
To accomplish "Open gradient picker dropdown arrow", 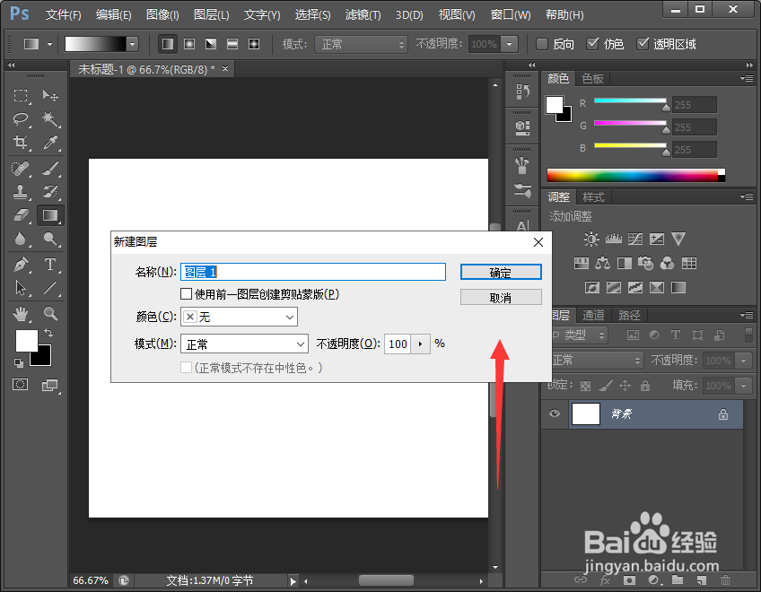I will point(133,44).
